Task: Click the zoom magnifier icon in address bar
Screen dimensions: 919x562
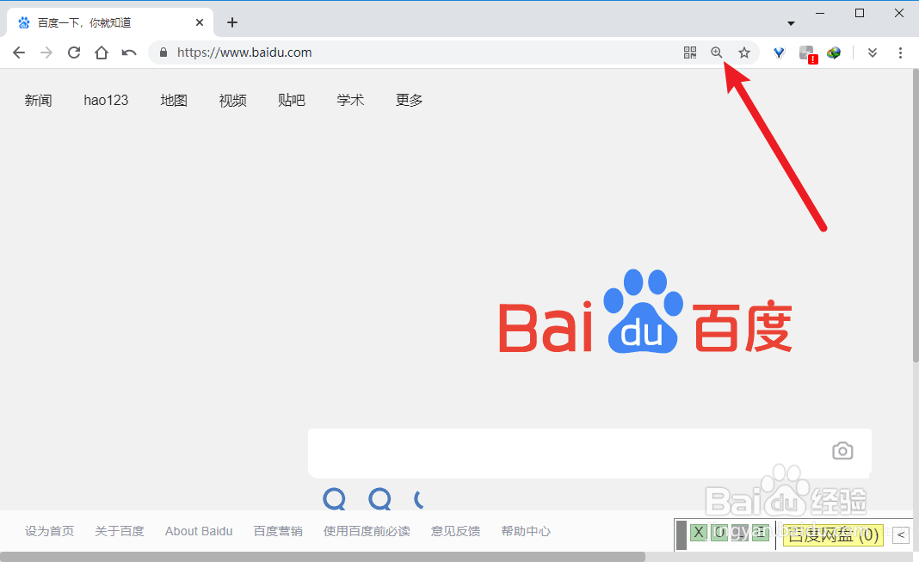Action: [717, 52]
